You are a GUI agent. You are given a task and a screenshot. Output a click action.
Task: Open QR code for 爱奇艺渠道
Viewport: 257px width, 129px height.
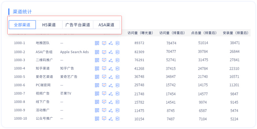[97, 77]
